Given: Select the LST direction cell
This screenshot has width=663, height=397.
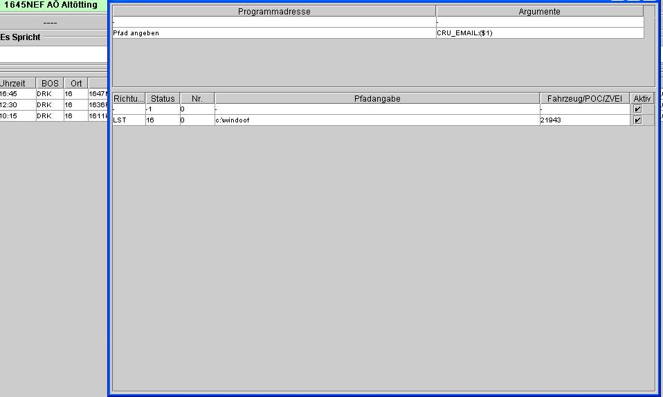Looking at the screenshot, I should pos(129,120).
